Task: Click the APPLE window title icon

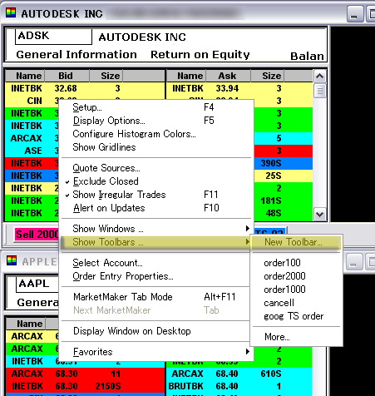Action: [12, 260]
